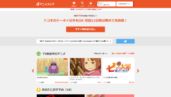Open the Seven Deadly Sins thumbnail
Viewport: 171px width, 97px height.
[119, 67]
